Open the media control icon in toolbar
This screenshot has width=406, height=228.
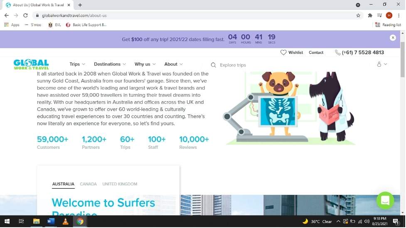379,15
